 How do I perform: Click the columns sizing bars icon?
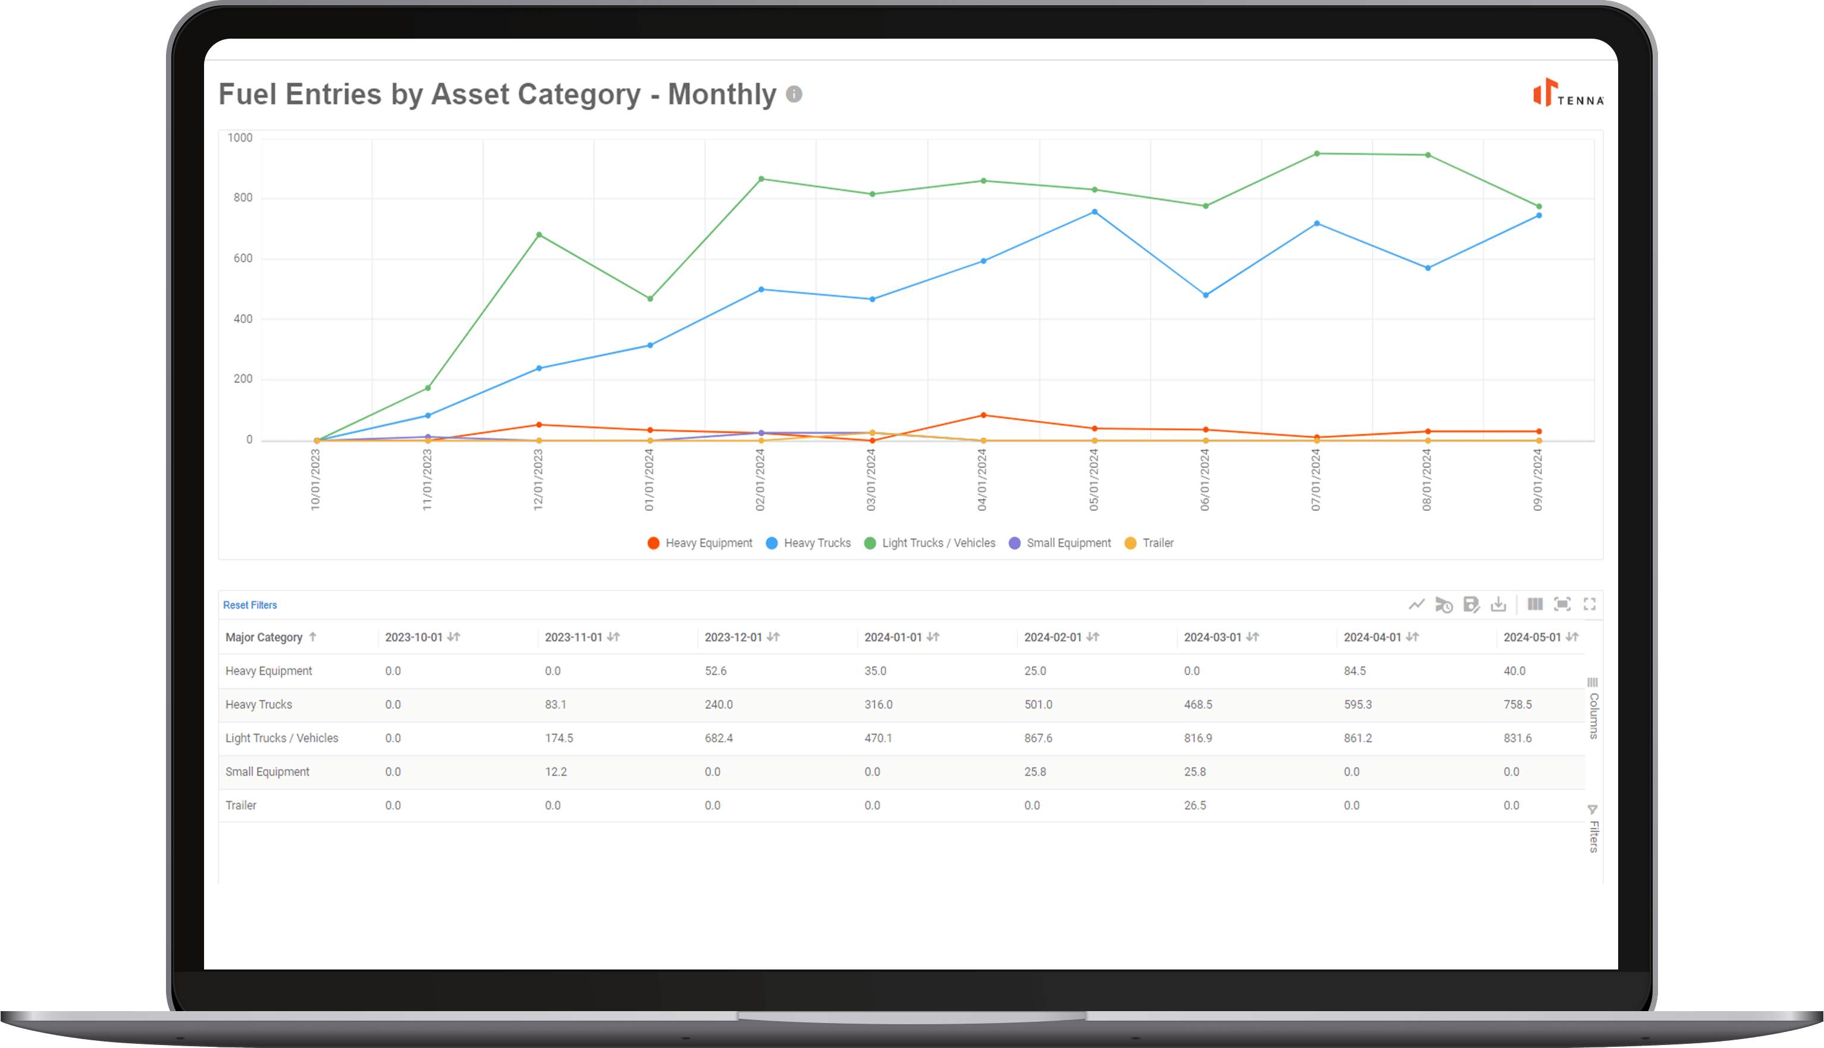coord(1535,604)
